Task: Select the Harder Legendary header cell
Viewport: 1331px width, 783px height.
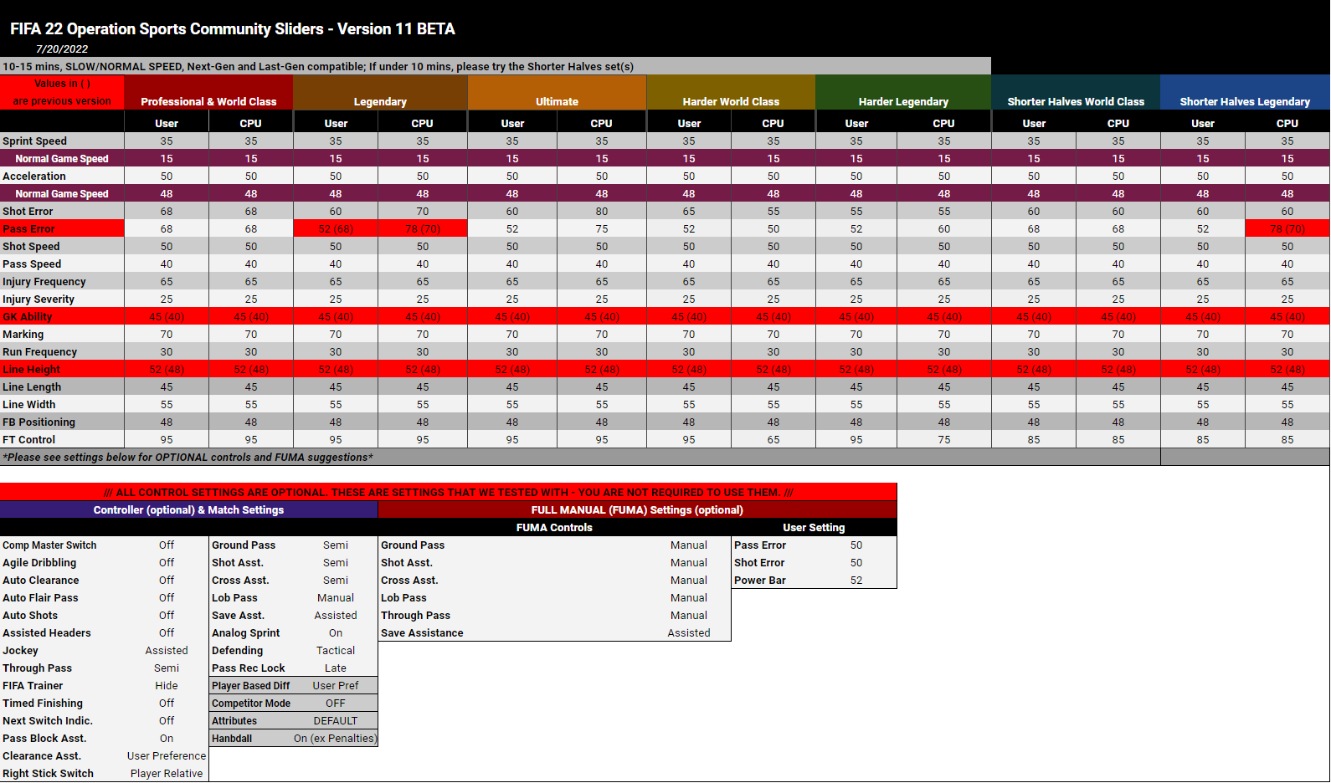Action: pos(903,101)
